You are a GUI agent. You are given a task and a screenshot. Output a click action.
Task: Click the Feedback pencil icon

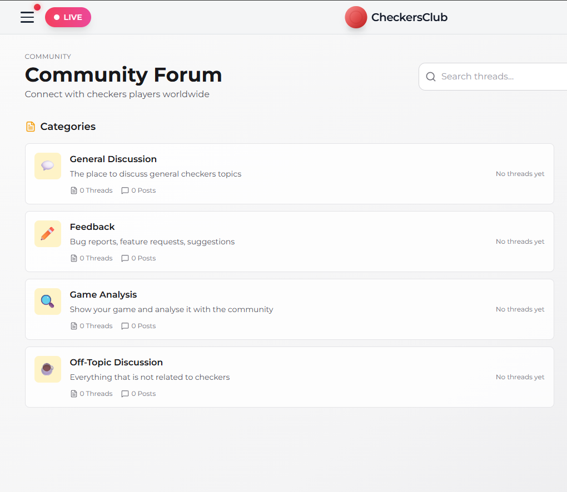pyautogui.click(x=48, y=233)
